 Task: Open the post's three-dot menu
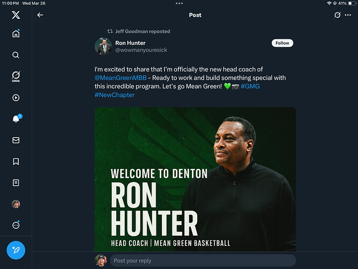point(348,15)
